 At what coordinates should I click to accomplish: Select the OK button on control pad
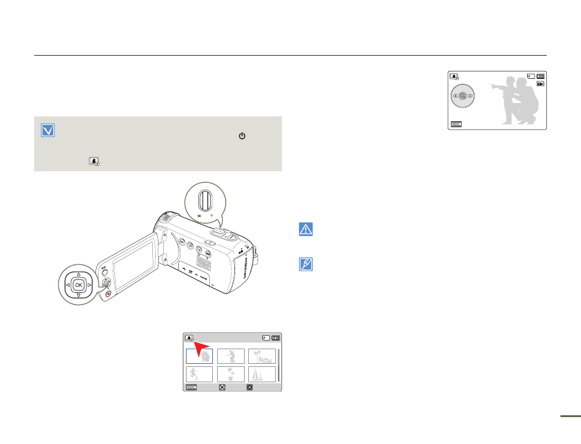pyautogui.click(x=78, y=285)
